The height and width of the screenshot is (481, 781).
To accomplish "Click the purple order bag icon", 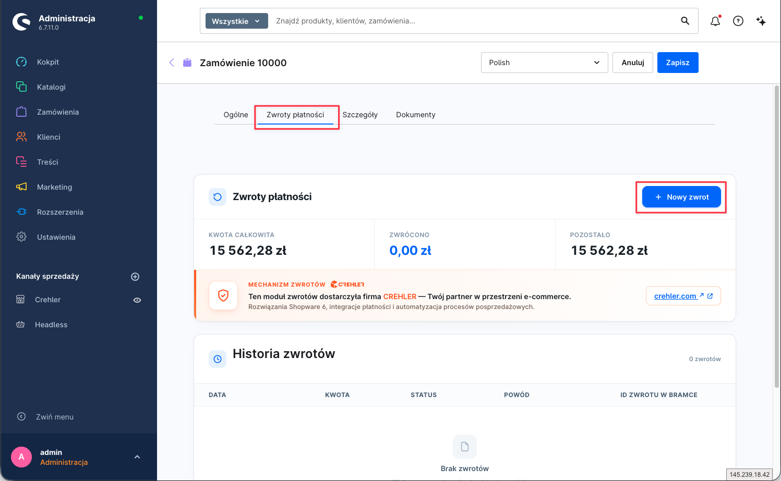I will (x=187, y=63).
